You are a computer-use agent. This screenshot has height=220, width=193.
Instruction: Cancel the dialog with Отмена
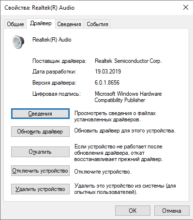(x=172, y=210)
